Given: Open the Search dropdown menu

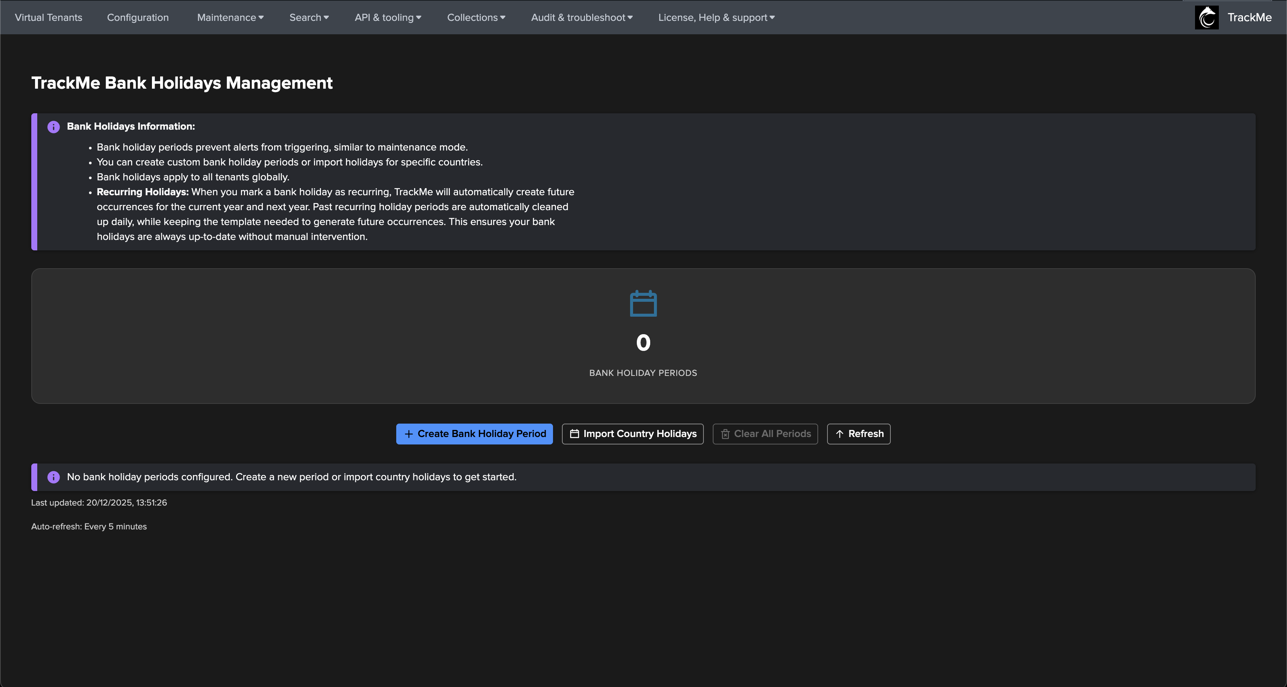Looking at the screenshot, I should pos(309,18).
